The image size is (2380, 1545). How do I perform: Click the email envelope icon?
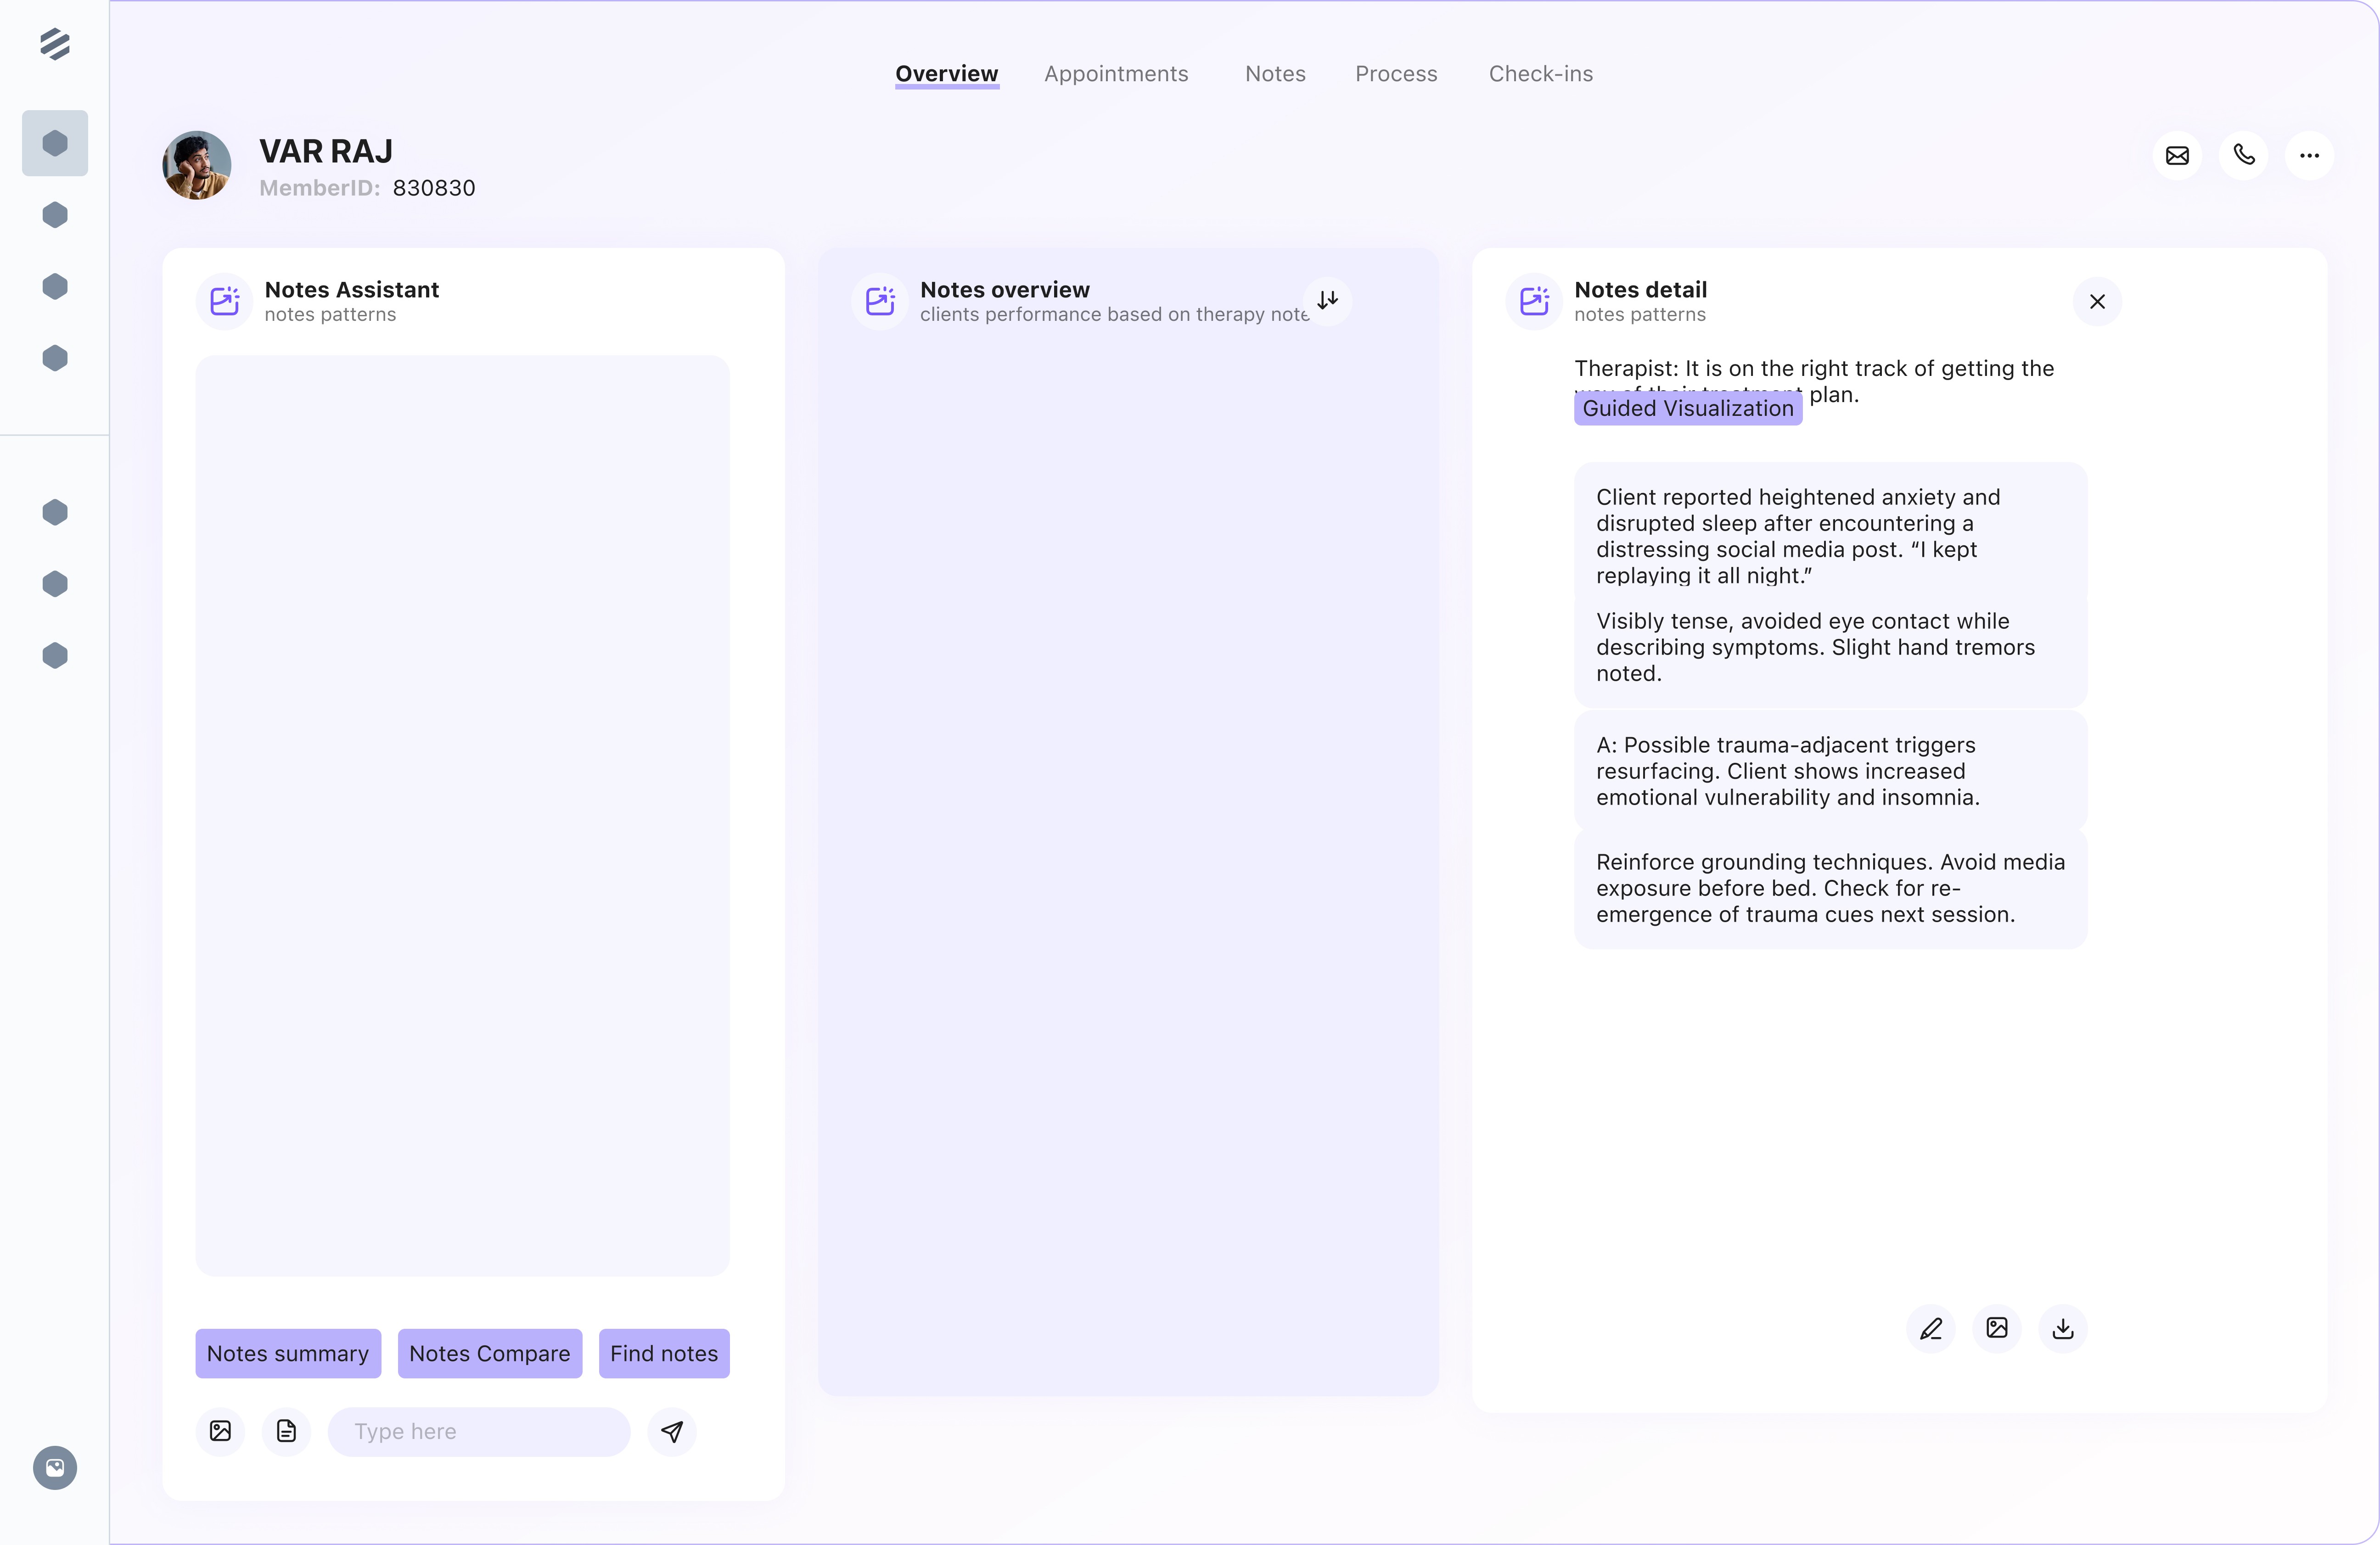[x=2177, y=156]
